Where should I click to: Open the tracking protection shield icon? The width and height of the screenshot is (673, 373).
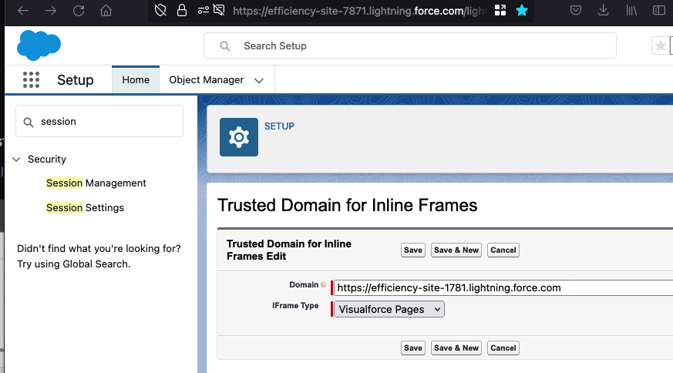(x=160, y=10)
